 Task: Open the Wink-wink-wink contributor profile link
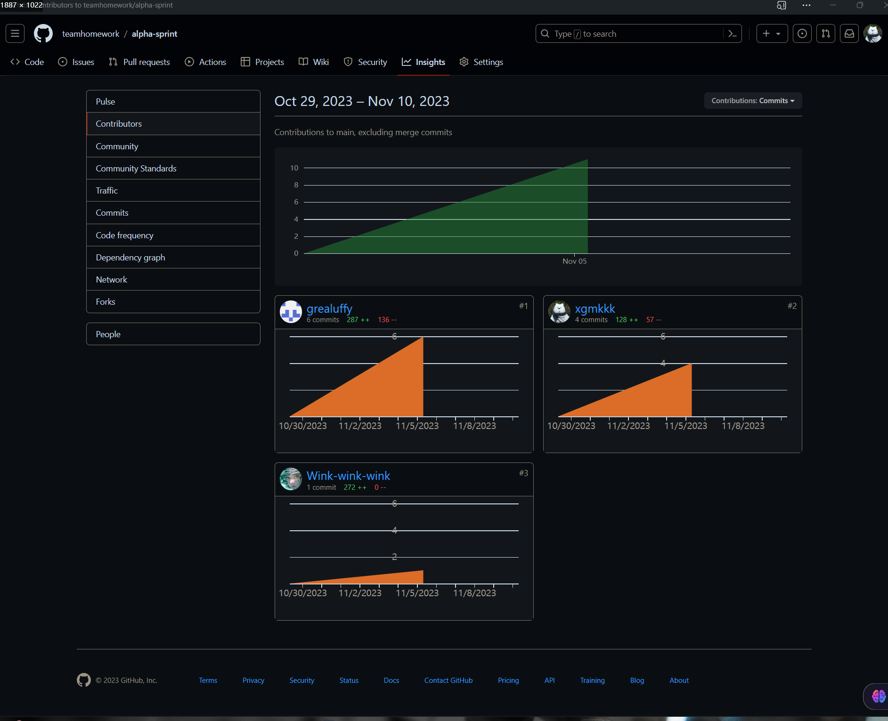(x=348, y=476)
